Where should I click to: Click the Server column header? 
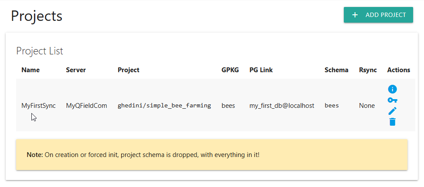76,70
